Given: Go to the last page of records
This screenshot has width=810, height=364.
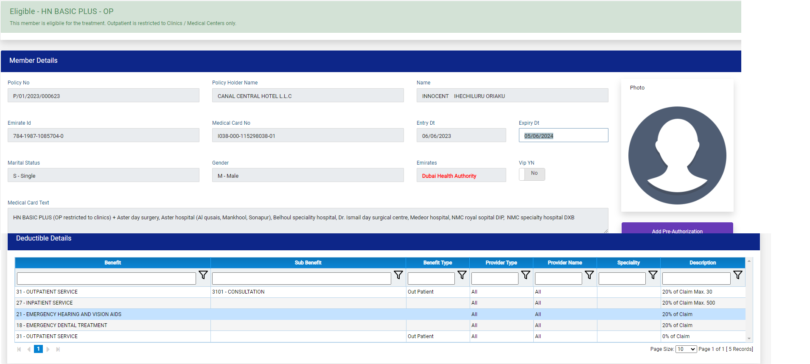Looking at the screenshot, I should tap(58, 349).
